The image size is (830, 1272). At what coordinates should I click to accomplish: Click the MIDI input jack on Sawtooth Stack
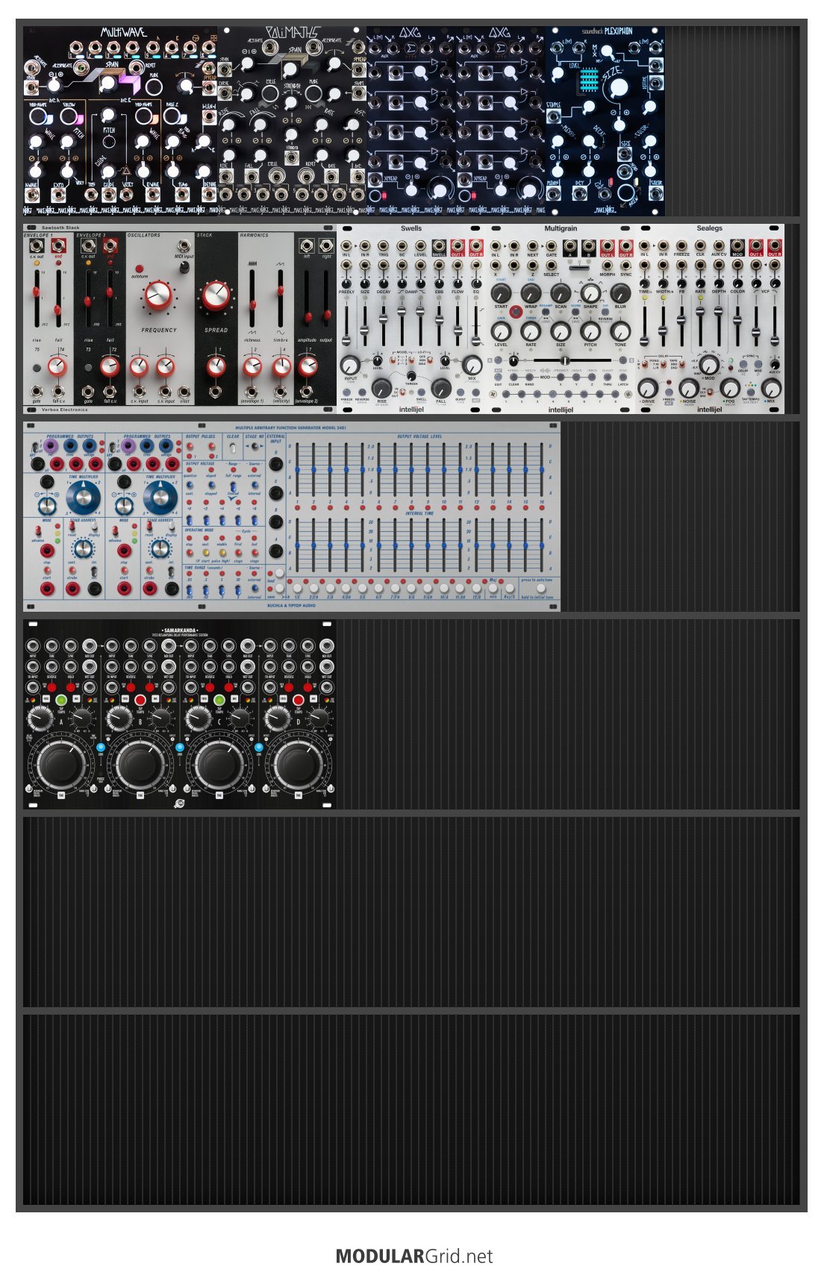coord(184,245)
